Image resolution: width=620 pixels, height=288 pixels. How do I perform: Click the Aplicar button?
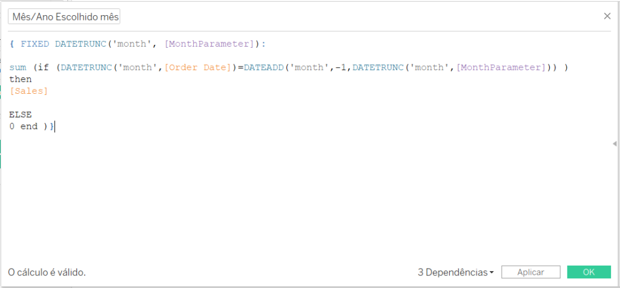pyautogui.click(x=530, y=272)
